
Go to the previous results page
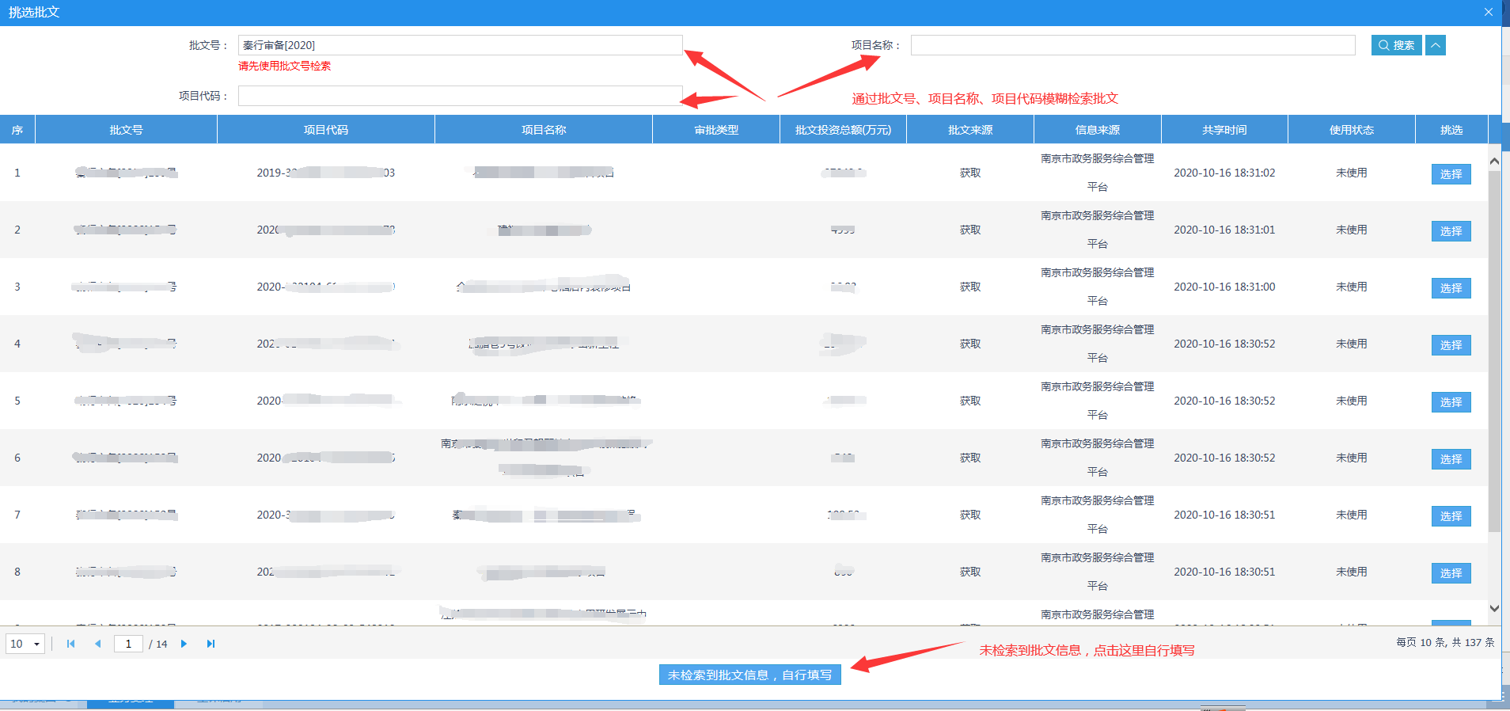[x=98, y=644]
